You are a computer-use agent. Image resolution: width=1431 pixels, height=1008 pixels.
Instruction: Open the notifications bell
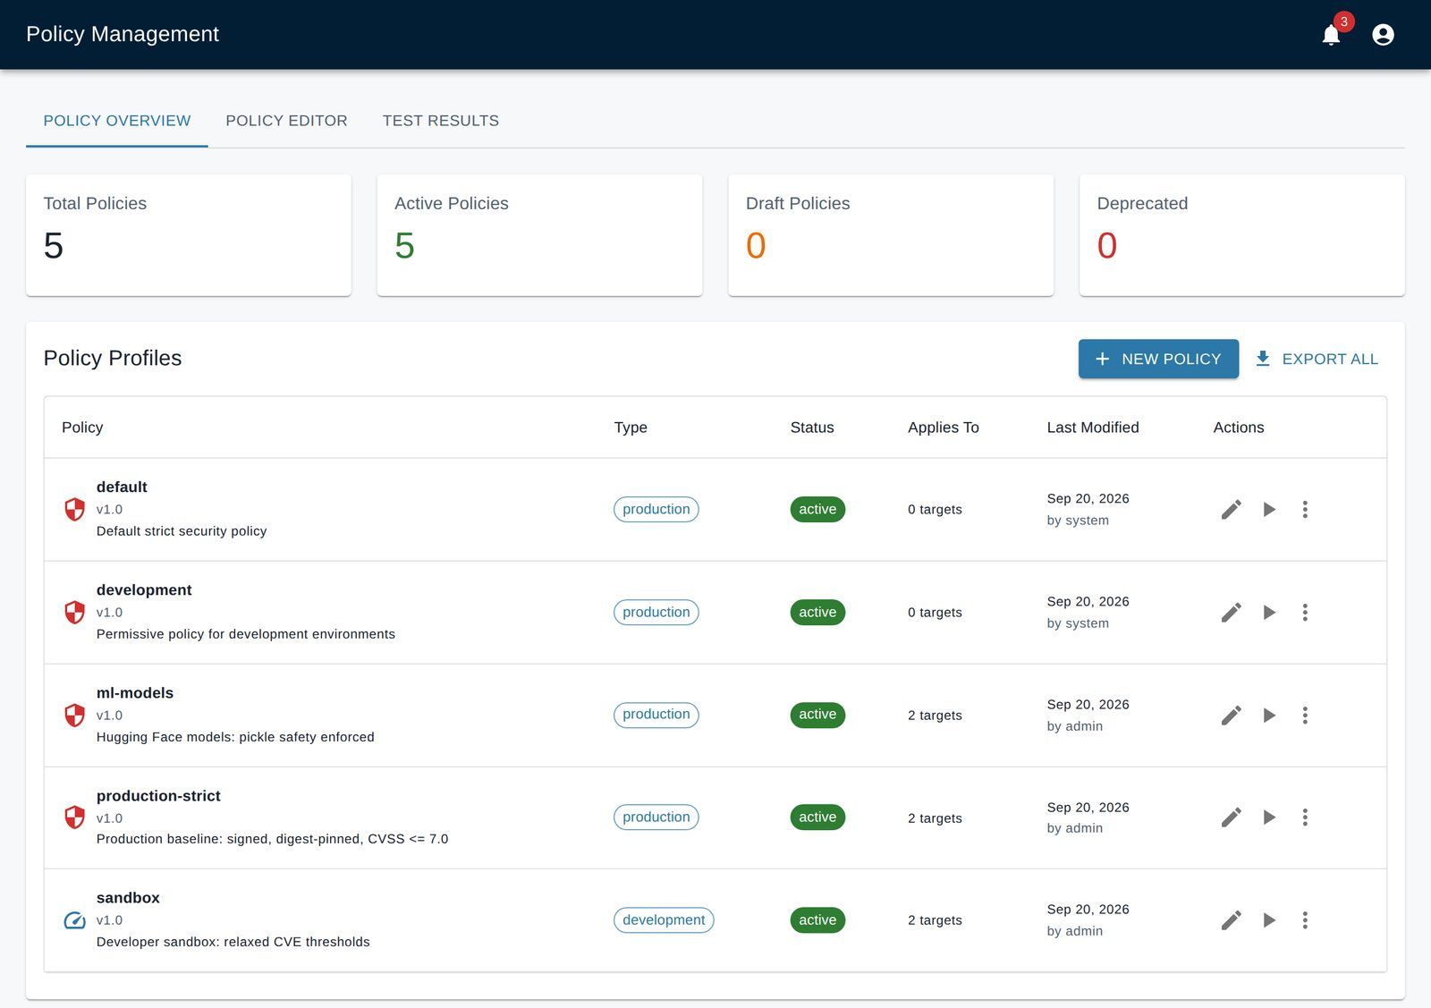(1331, 35)
